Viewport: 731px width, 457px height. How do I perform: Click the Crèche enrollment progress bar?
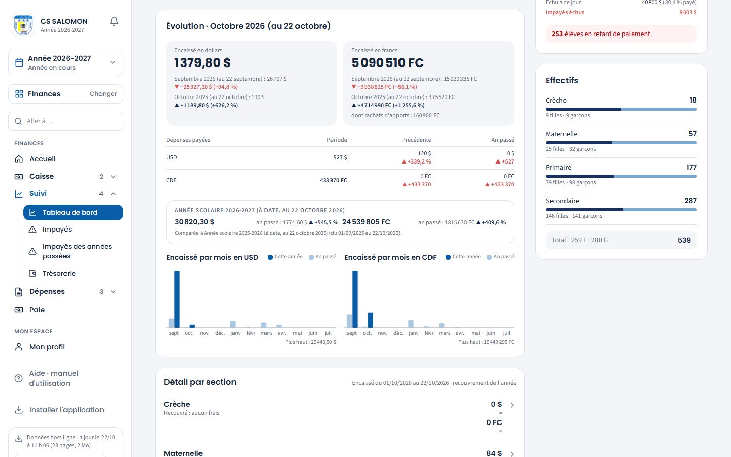tap(621, 109)
